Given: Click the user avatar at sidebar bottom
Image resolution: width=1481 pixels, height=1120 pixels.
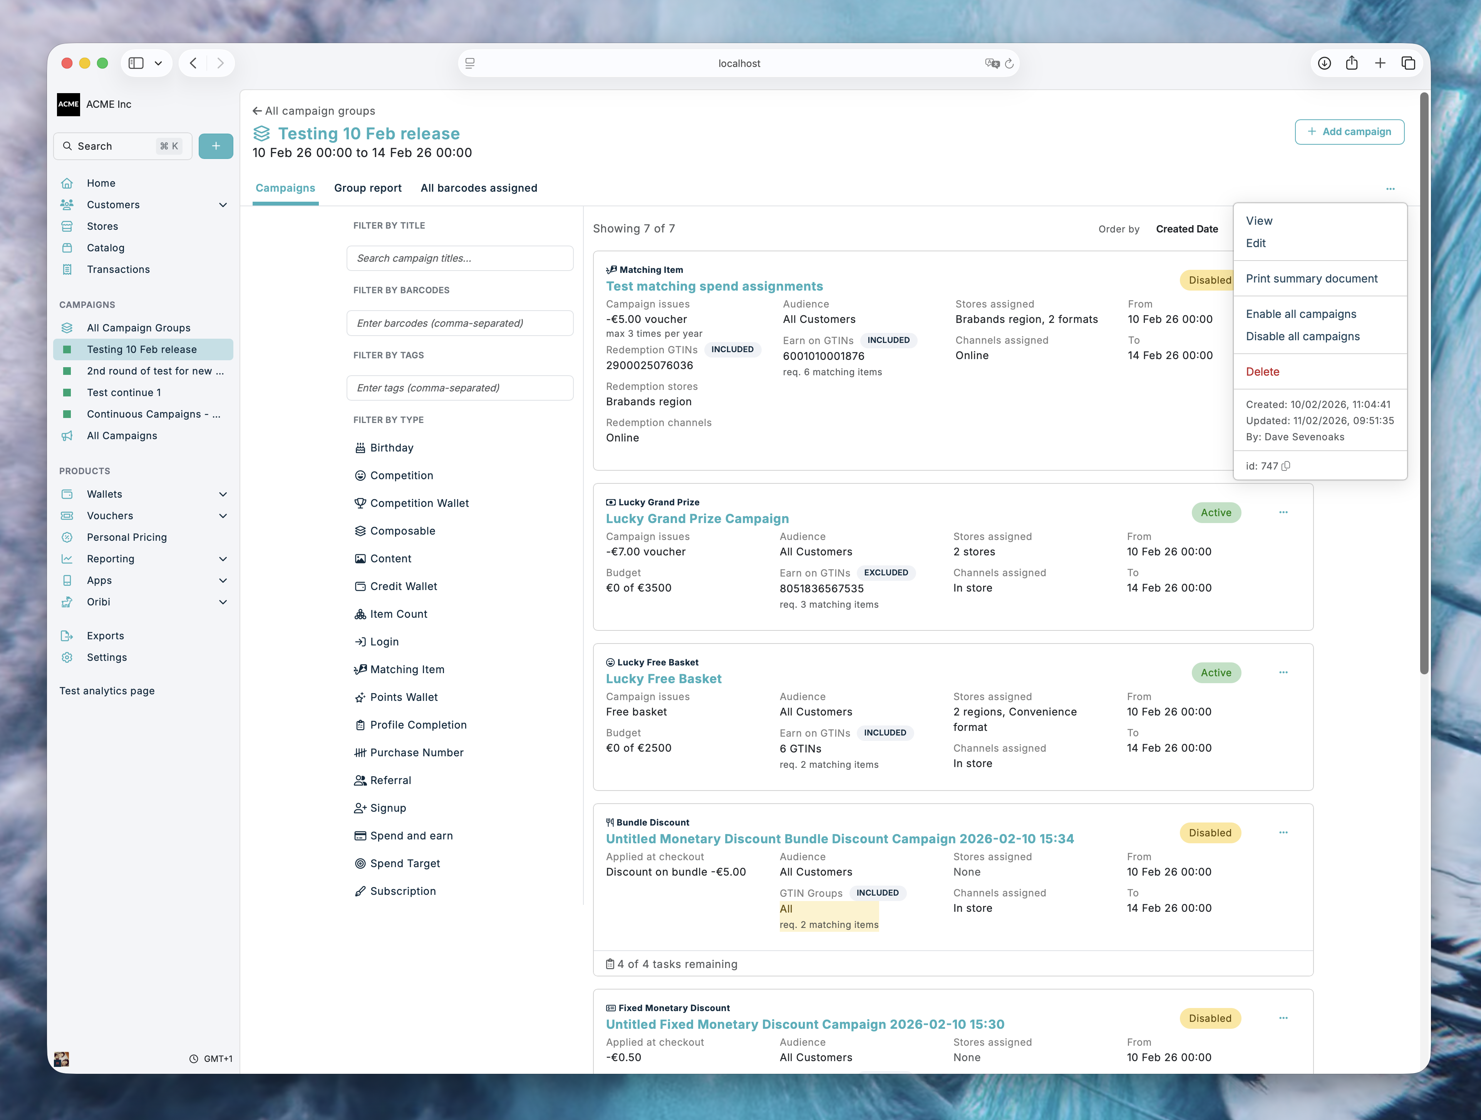Looking at the screenshot, I should pyautogui.click(x=62, y=1058).
